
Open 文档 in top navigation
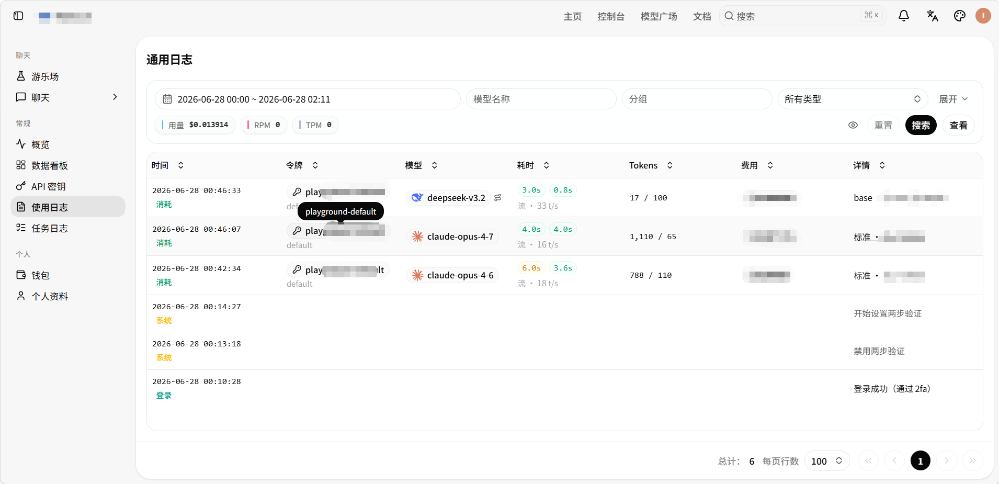tap(702, 16)
